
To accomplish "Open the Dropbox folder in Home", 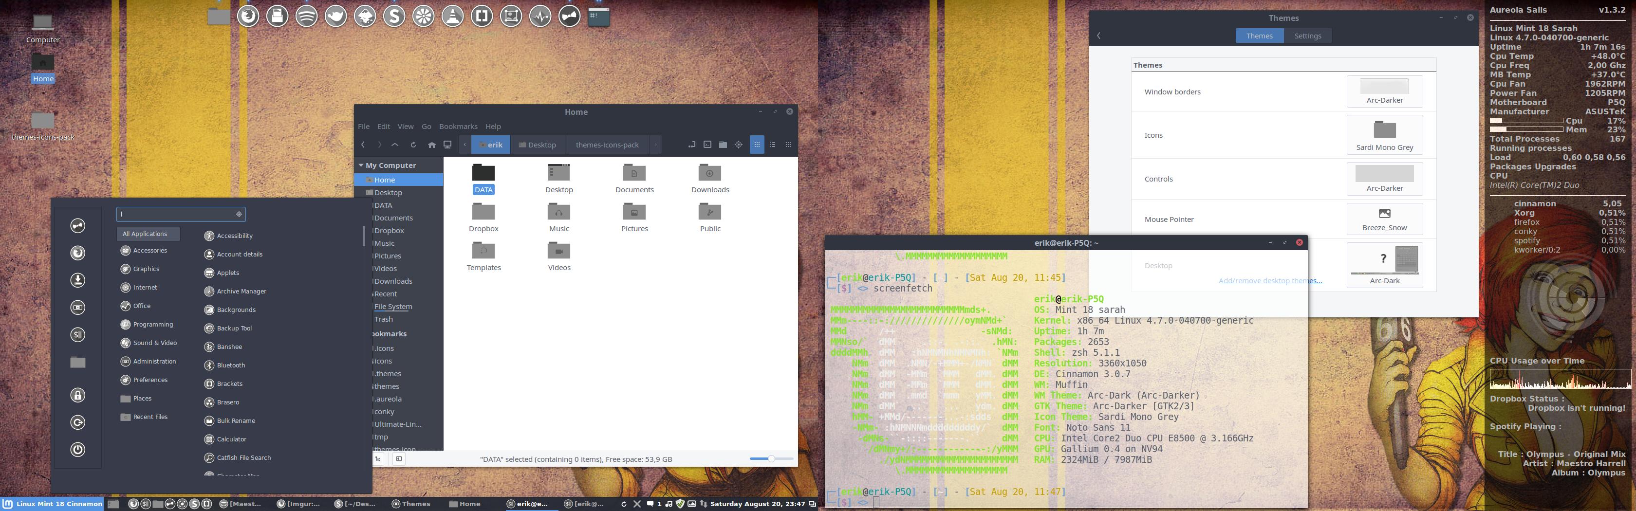I will coord(483,218).
